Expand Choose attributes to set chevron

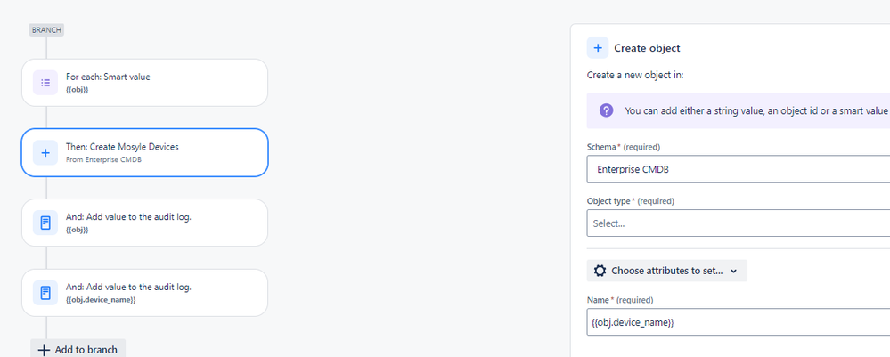[733, 272]
